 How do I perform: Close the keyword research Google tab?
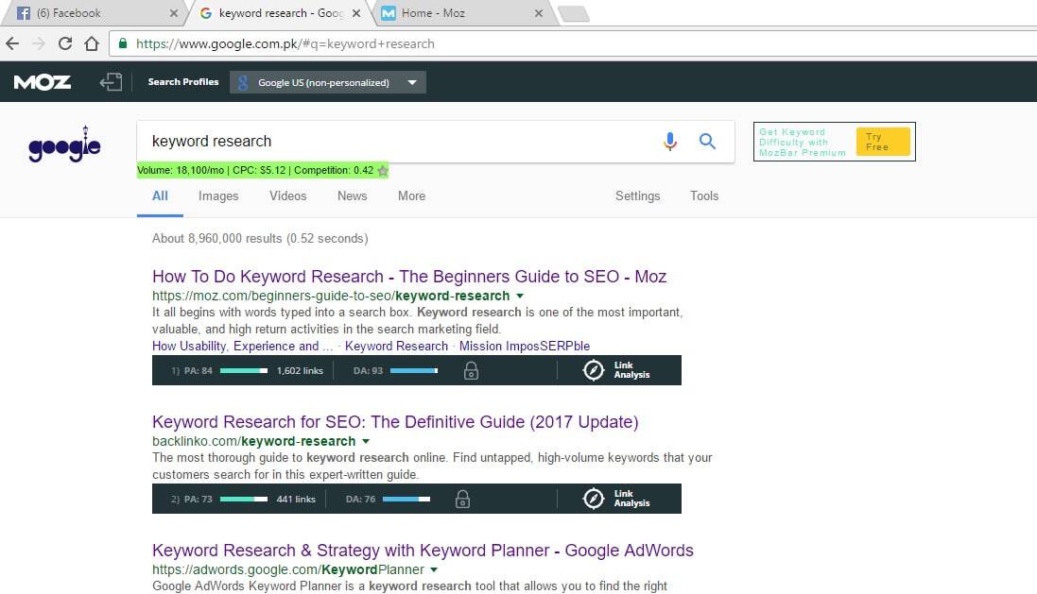point(355,13)
